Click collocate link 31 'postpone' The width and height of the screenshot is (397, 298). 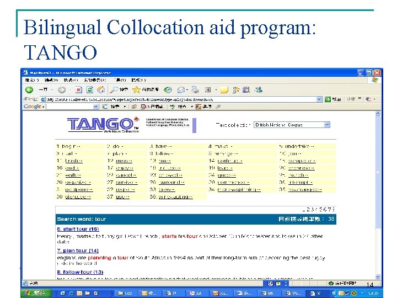click(79, 189)
